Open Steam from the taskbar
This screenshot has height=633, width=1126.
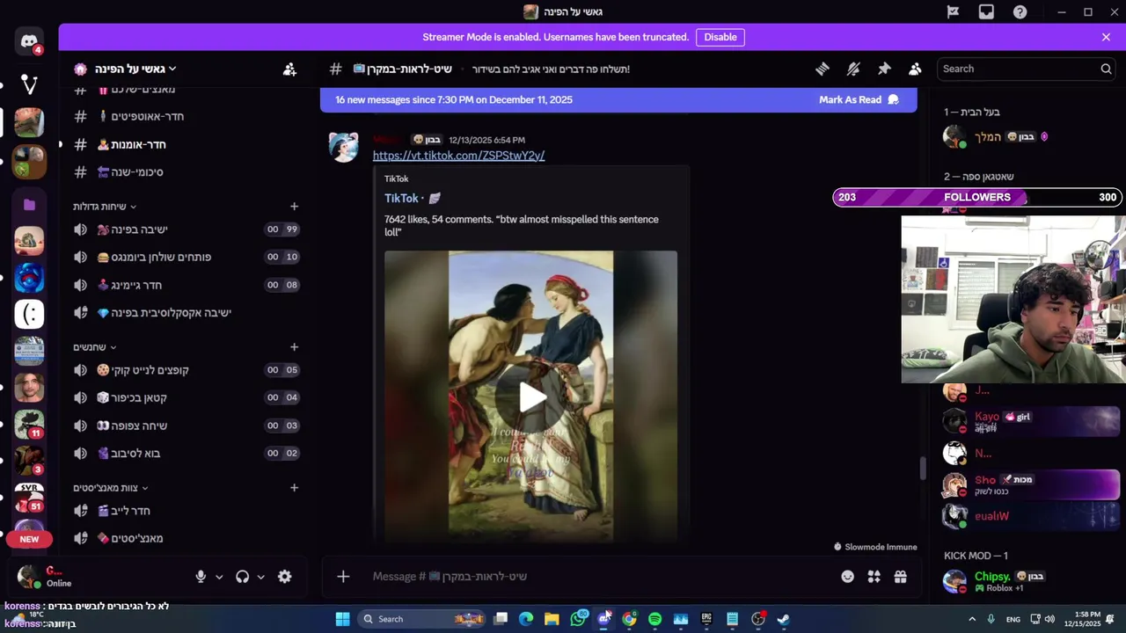pyautogui.click(x=783, y=619)
